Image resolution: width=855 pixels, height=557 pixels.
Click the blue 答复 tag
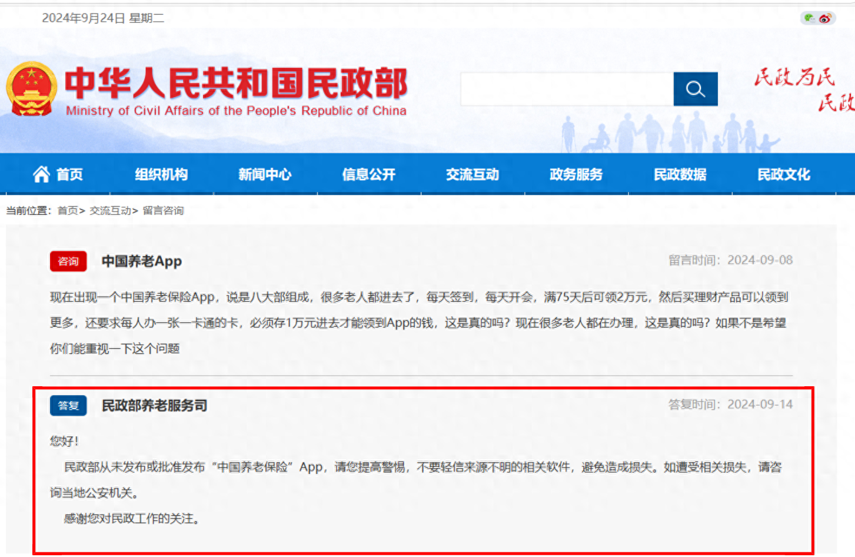(68, 406)
